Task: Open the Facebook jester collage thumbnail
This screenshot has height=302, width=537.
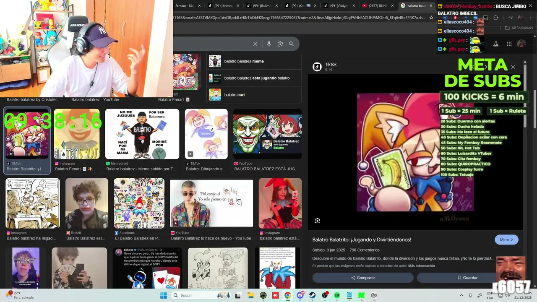Action: (139, 203)
